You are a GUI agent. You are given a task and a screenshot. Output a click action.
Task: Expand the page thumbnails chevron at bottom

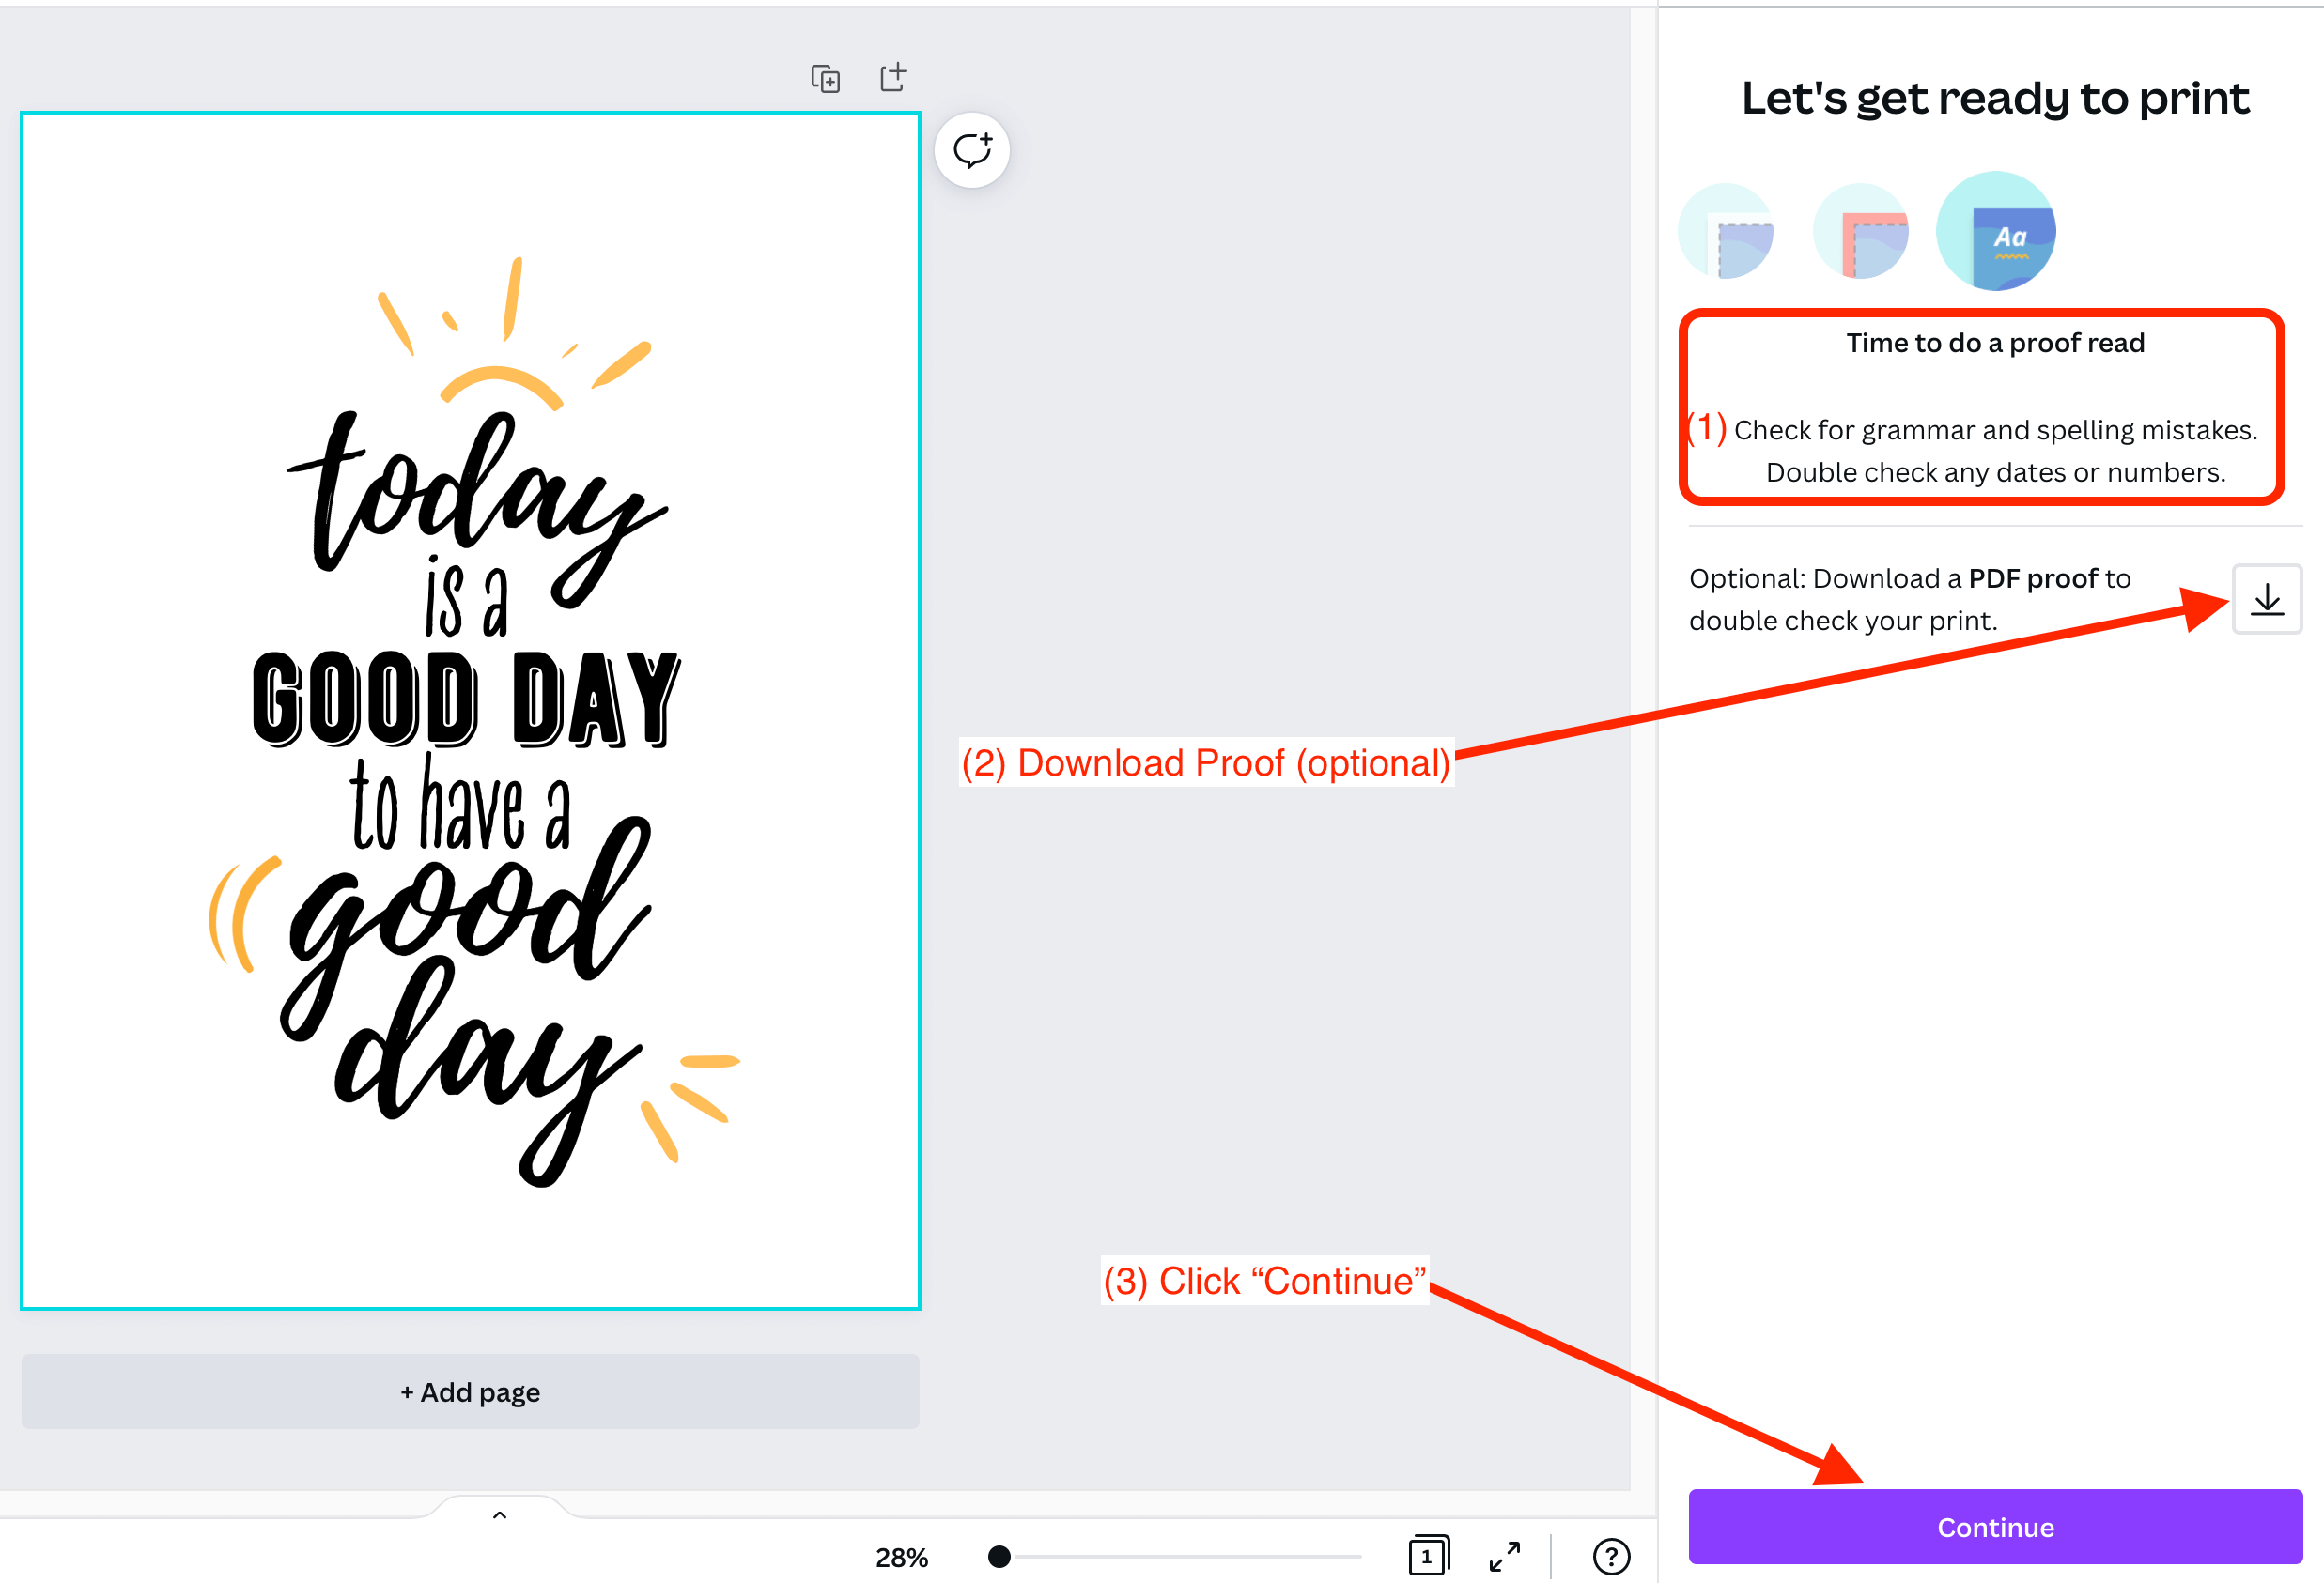[x=500, y=1515]
